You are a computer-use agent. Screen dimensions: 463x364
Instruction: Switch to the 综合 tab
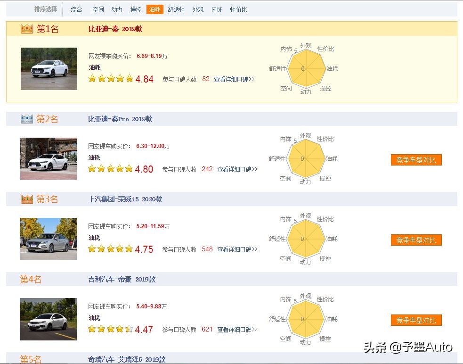[x=76, y=9]
